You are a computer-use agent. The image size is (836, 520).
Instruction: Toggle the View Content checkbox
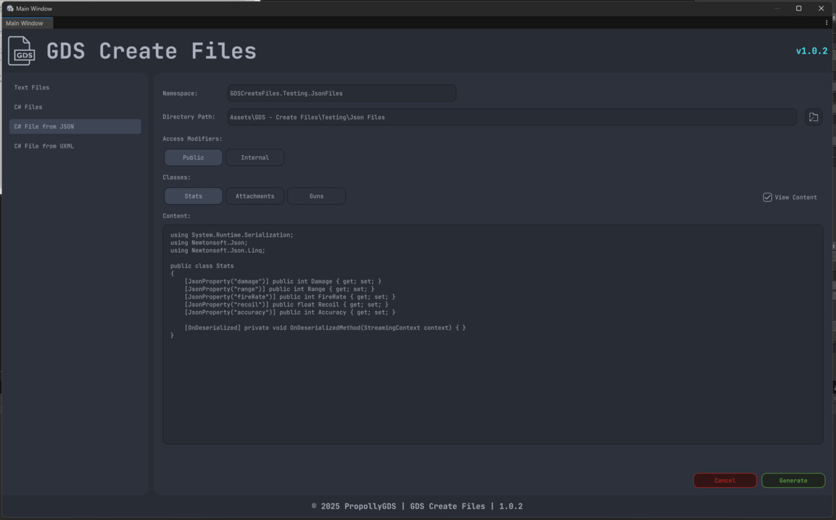767,197
